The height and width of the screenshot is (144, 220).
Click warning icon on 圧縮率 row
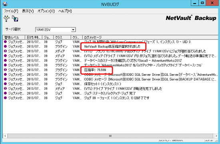[5, 70]
